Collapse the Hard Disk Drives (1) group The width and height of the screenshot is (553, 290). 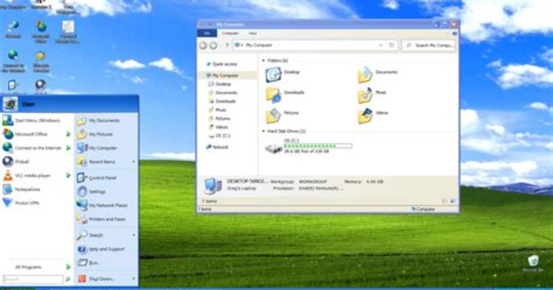click(x=264, y=131)
